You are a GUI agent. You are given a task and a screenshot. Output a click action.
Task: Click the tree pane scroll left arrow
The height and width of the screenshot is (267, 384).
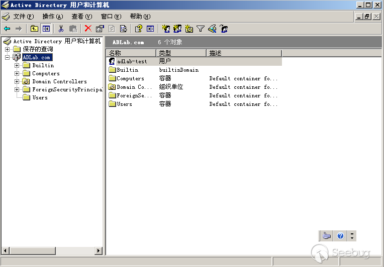[x=6, y=250]
